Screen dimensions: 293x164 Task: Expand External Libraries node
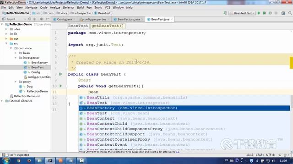click(x=2, y=101)
